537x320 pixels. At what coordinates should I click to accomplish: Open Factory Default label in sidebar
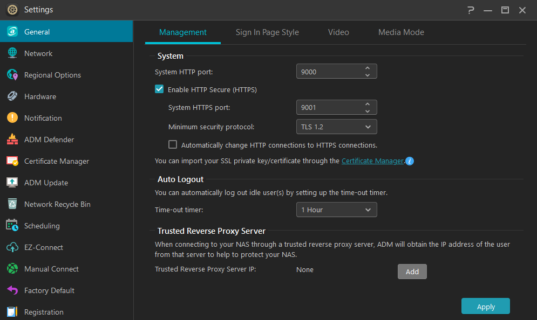[49, 290]
